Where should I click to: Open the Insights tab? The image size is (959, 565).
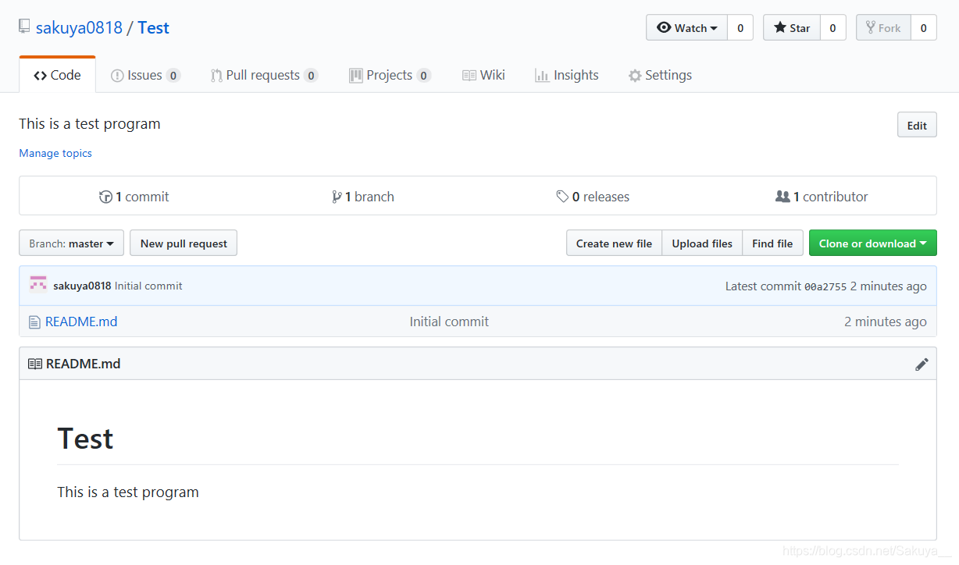tap(566, 75)
